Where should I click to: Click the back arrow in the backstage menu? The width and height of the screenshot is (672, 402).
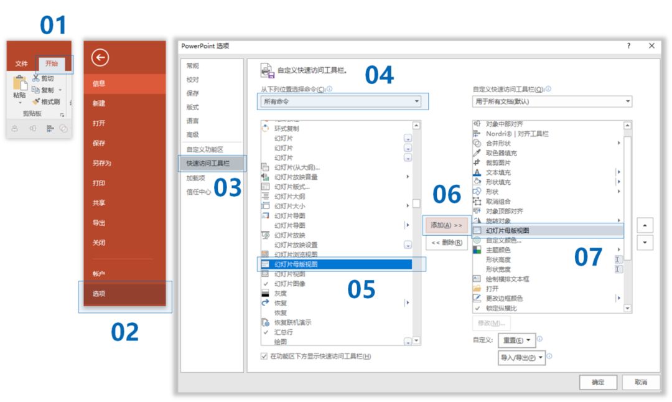tap(100, 57)
